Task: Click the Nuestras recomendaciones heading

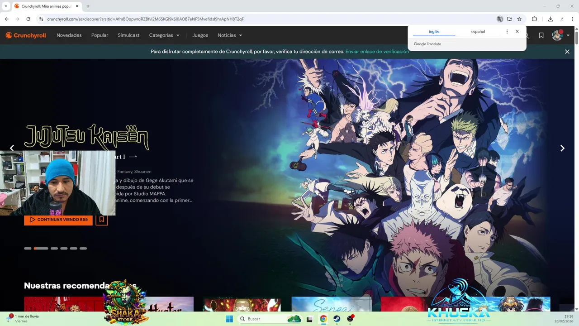Action: (x=80, y=286)
